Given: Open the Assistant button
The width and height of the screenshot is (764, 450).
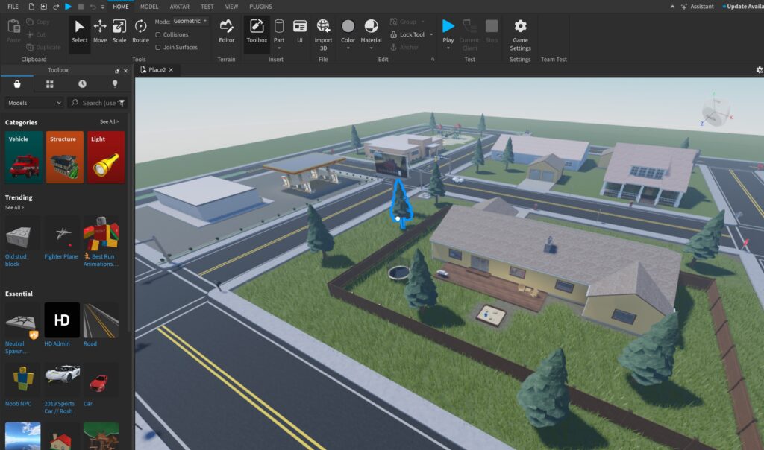Looking at the screenshot, I should click(x=698, y=7).
